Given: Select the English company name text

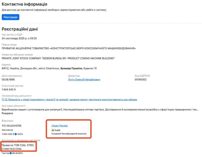Looking at the screenshot, I should tap(58, 58).
